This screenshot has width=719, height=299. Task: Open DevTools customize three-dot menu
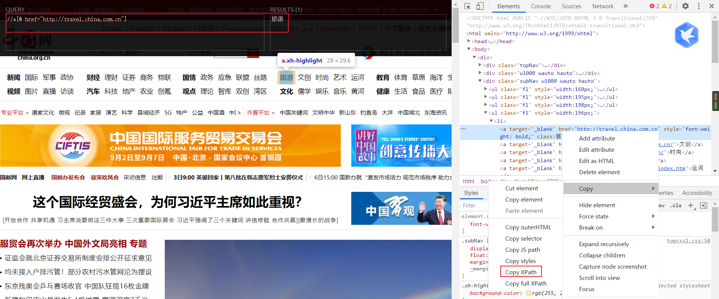pos(699,6)
